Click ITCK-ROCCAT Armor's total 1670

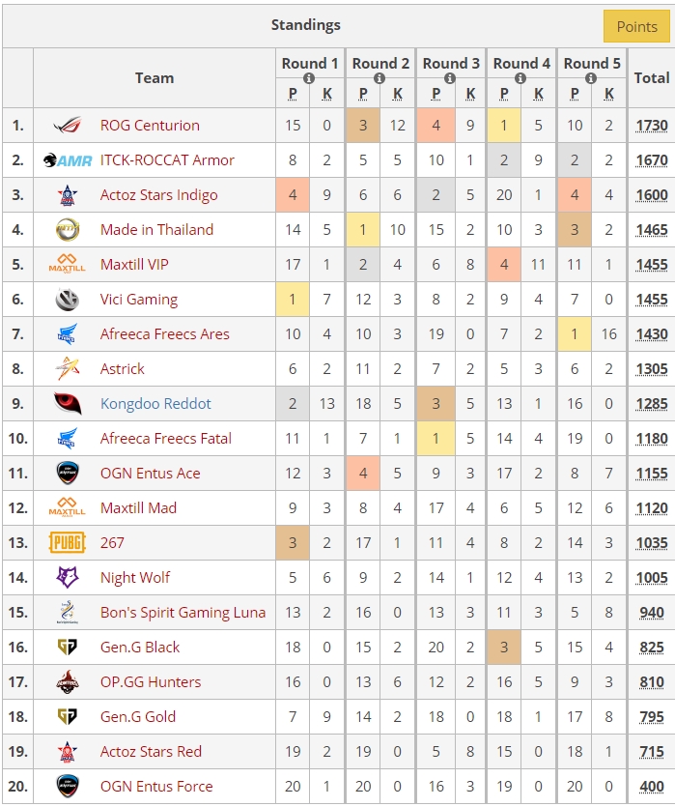(x=652, y=160)
